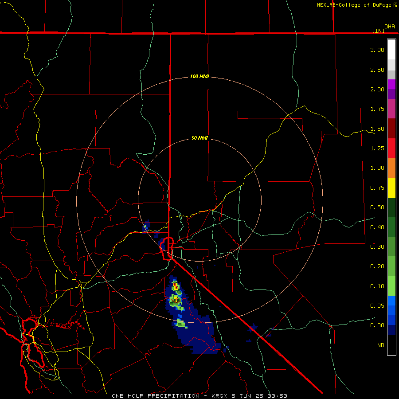Click the "1.75" legend value
Viewport: 399px width, 399px height.
point(377,109)
